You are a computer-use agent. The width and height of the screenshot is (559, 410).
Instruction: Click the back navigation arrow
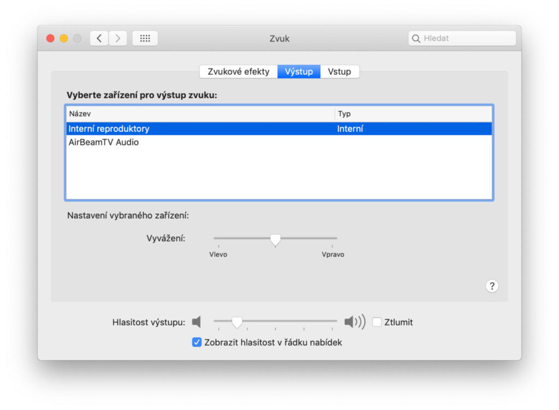click(x=99, y=38)
